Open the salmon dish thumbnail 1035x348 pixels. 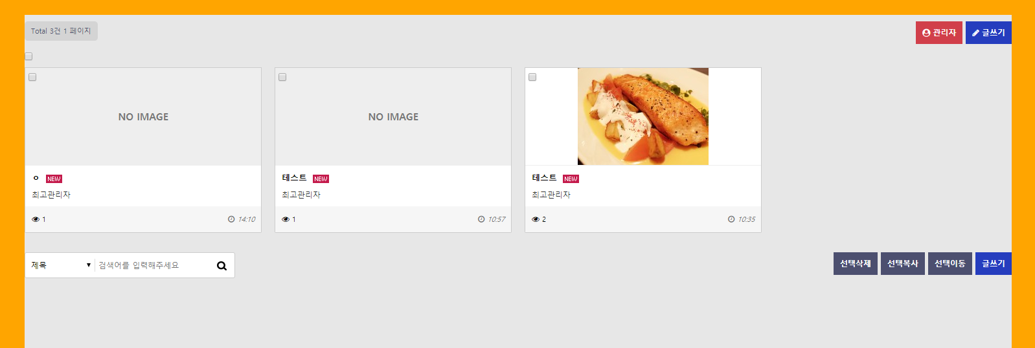click(x=643, y=116)
